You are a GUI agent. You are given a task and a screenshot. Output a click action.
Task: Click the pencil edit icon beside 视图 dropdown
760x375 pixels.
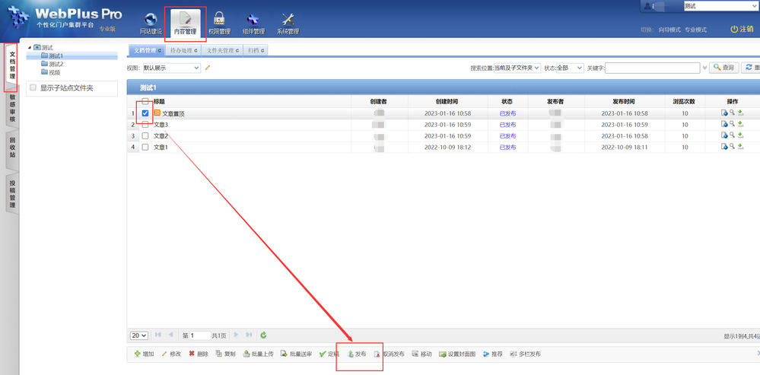click(x=208, y=68)
